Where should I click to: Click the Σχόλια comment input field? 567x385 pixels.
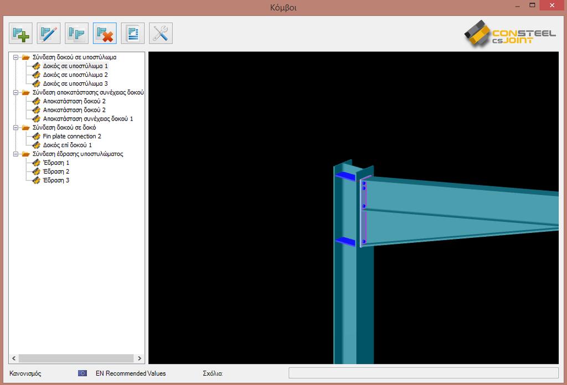click(424, 373)
